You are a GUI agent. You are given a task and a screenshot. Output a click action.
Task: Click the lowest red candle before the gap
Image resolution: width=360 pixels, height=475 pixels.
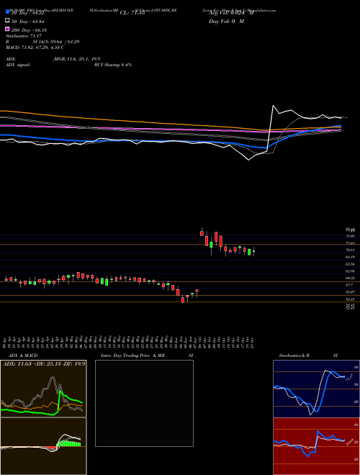(x=183, y=299)
